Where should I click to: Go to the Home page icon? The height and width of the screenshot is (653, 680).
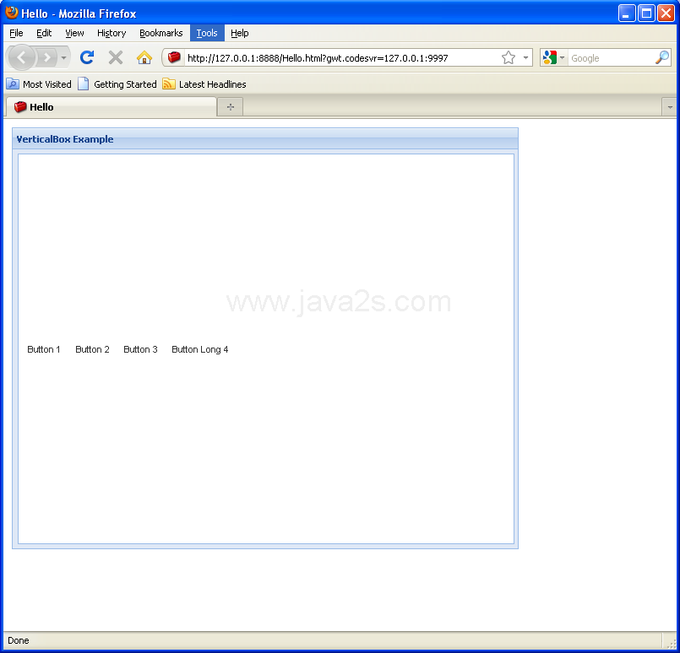click(x=144, y=57)
